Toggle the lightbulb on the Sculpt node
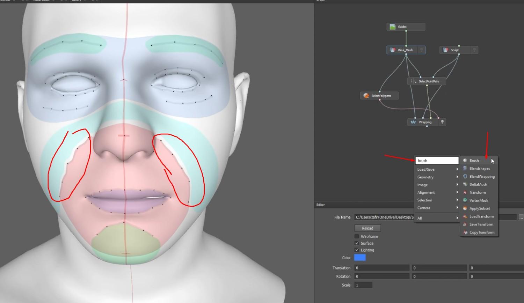Image resolution: width=524 pixels, height=303 pixels. [x=474, y=50]
